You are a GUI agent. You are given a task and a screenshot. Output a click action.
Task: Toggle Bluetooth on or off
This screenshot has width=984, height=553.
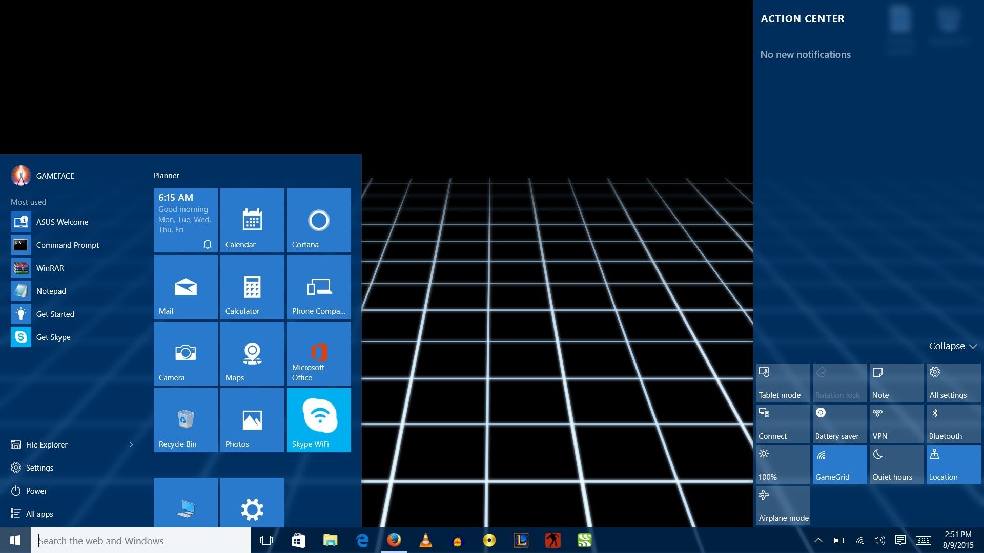coord(953,423)
